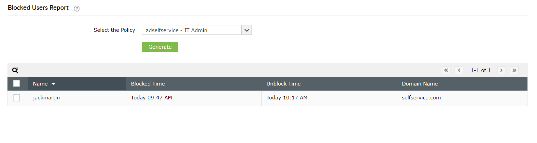This screenshot has width=537, height=143.
Task: Click the Domain Name column header
Action: (x=420, y=84)
